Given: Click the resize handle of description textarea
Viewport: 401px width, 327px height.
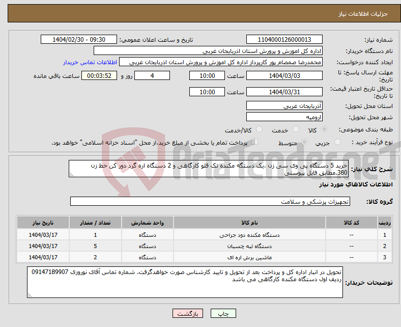Looking at the screenshot, I should [71, 175].
